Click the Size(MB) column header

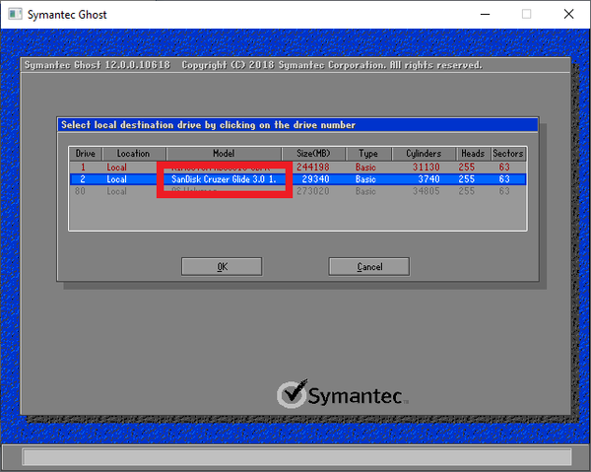coord(315,154)
